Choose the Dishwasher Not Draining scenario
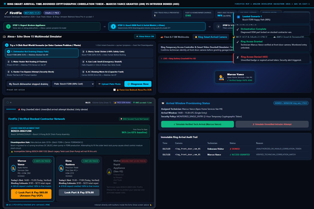The height and width of the screenshot is (209, 314). [42, 53]
